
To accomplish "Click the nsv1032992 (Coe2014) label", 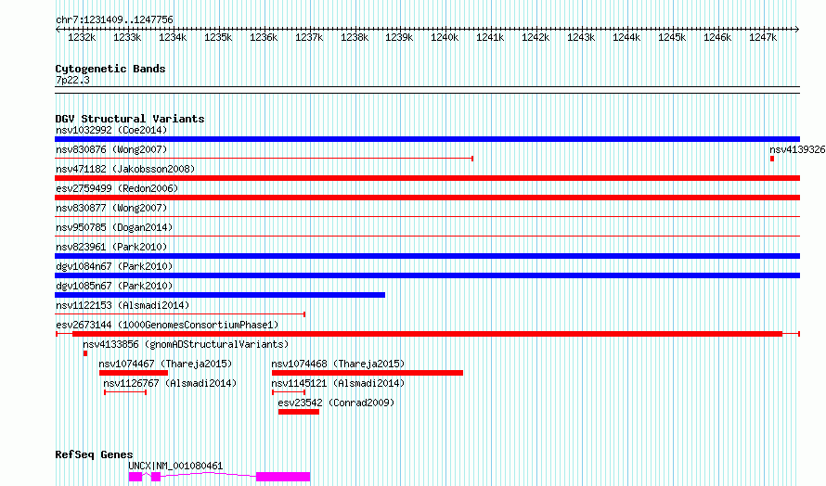I will 111,130.
